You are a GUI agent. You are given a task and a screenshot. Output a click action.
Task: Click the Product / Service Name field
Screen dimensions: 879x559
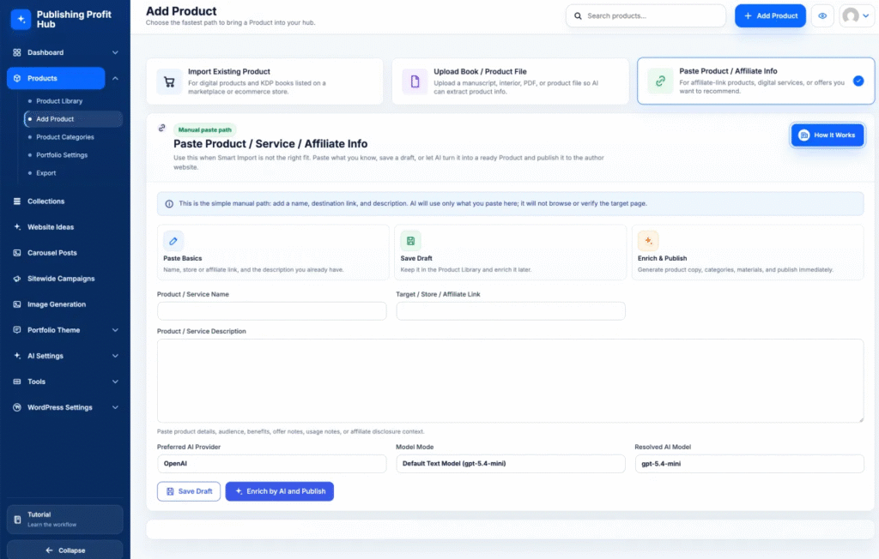(272, 311)
